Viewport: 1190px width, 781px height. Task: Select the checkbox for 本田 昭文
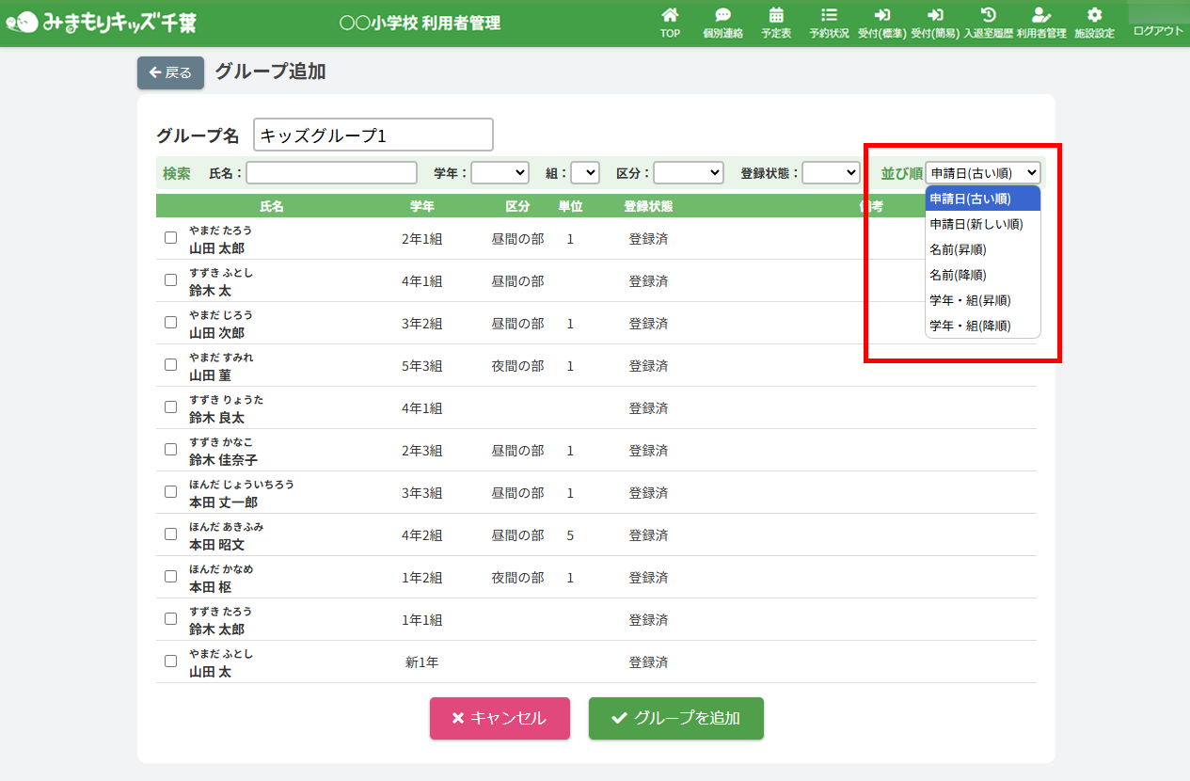pyautogui.click(x=170, y=534)
